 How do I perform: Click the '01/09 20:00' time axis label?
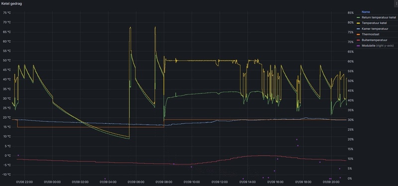click(331, 182)
